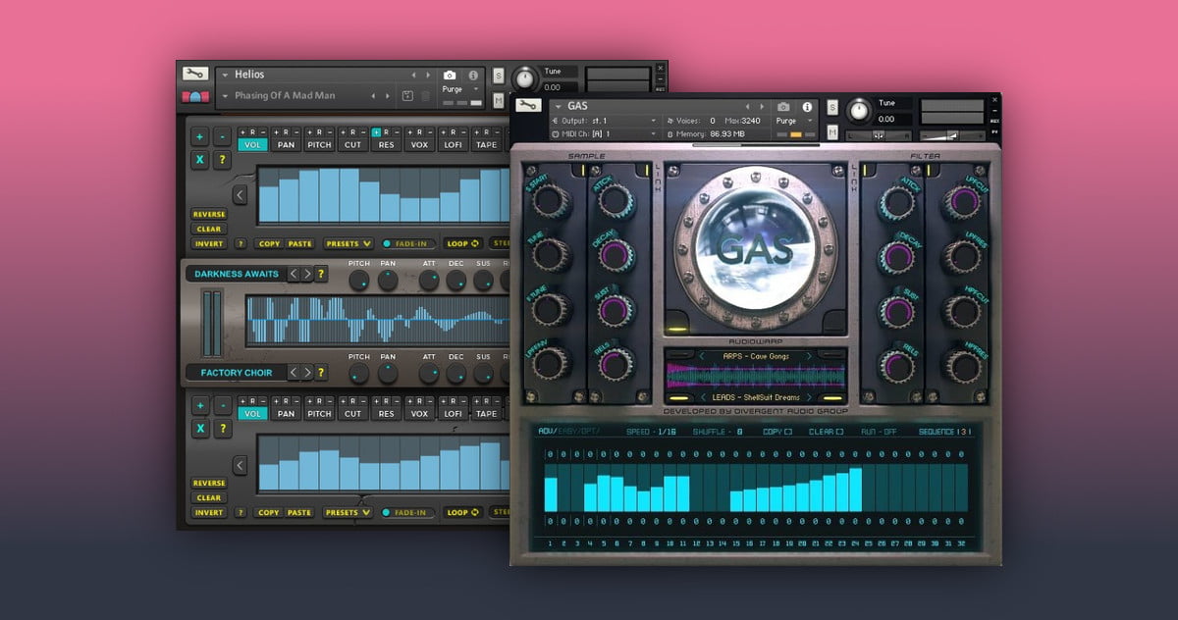The height and width of the screenshot is (620, 1178).
Task: Switch to the LOFI tab in the upper sequencer
Action: [453, 144]
